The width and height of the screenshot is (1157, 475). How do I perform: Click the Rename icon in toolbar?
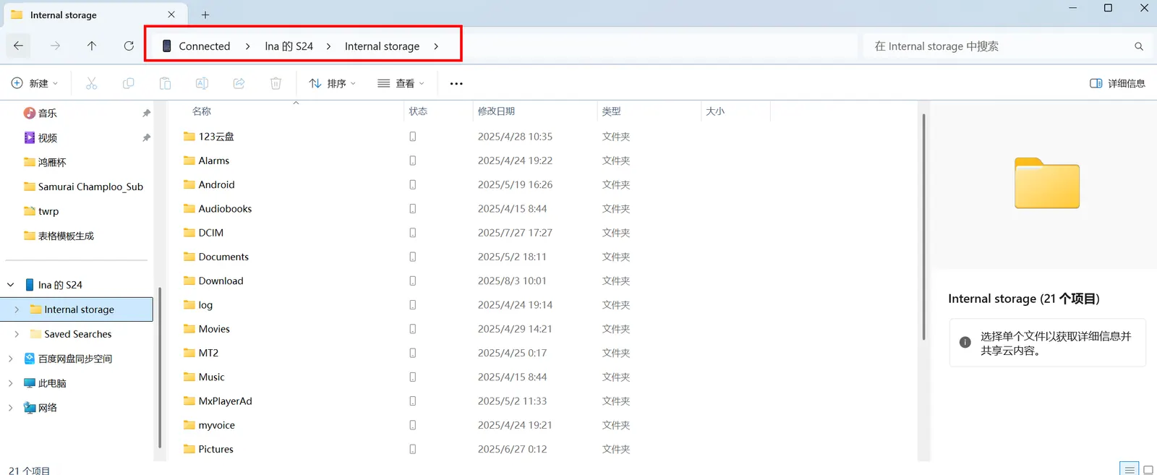202,84
